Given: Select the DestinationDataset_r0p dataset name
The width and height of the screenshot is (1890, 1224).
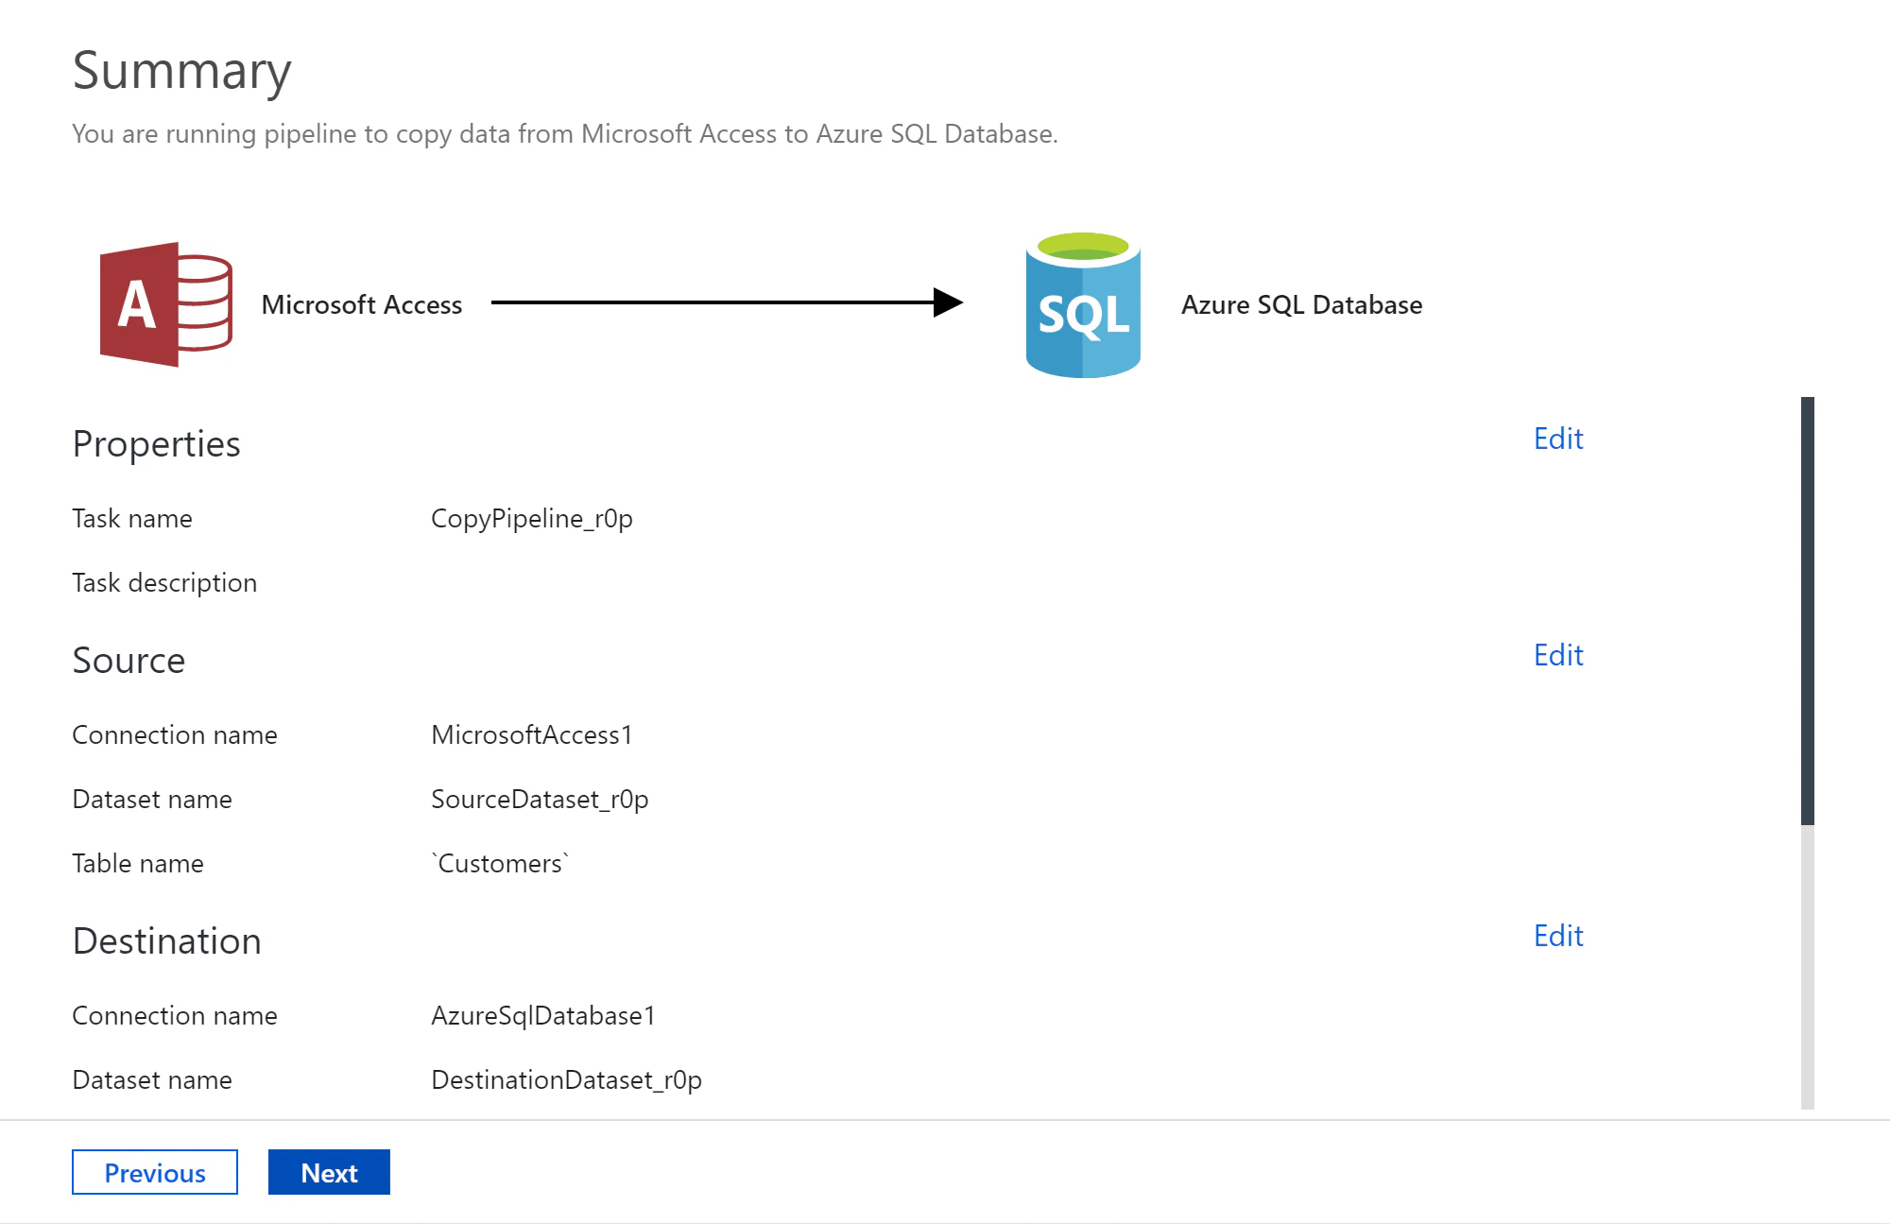Looking at the screenshot, I should coord(566,1080).
